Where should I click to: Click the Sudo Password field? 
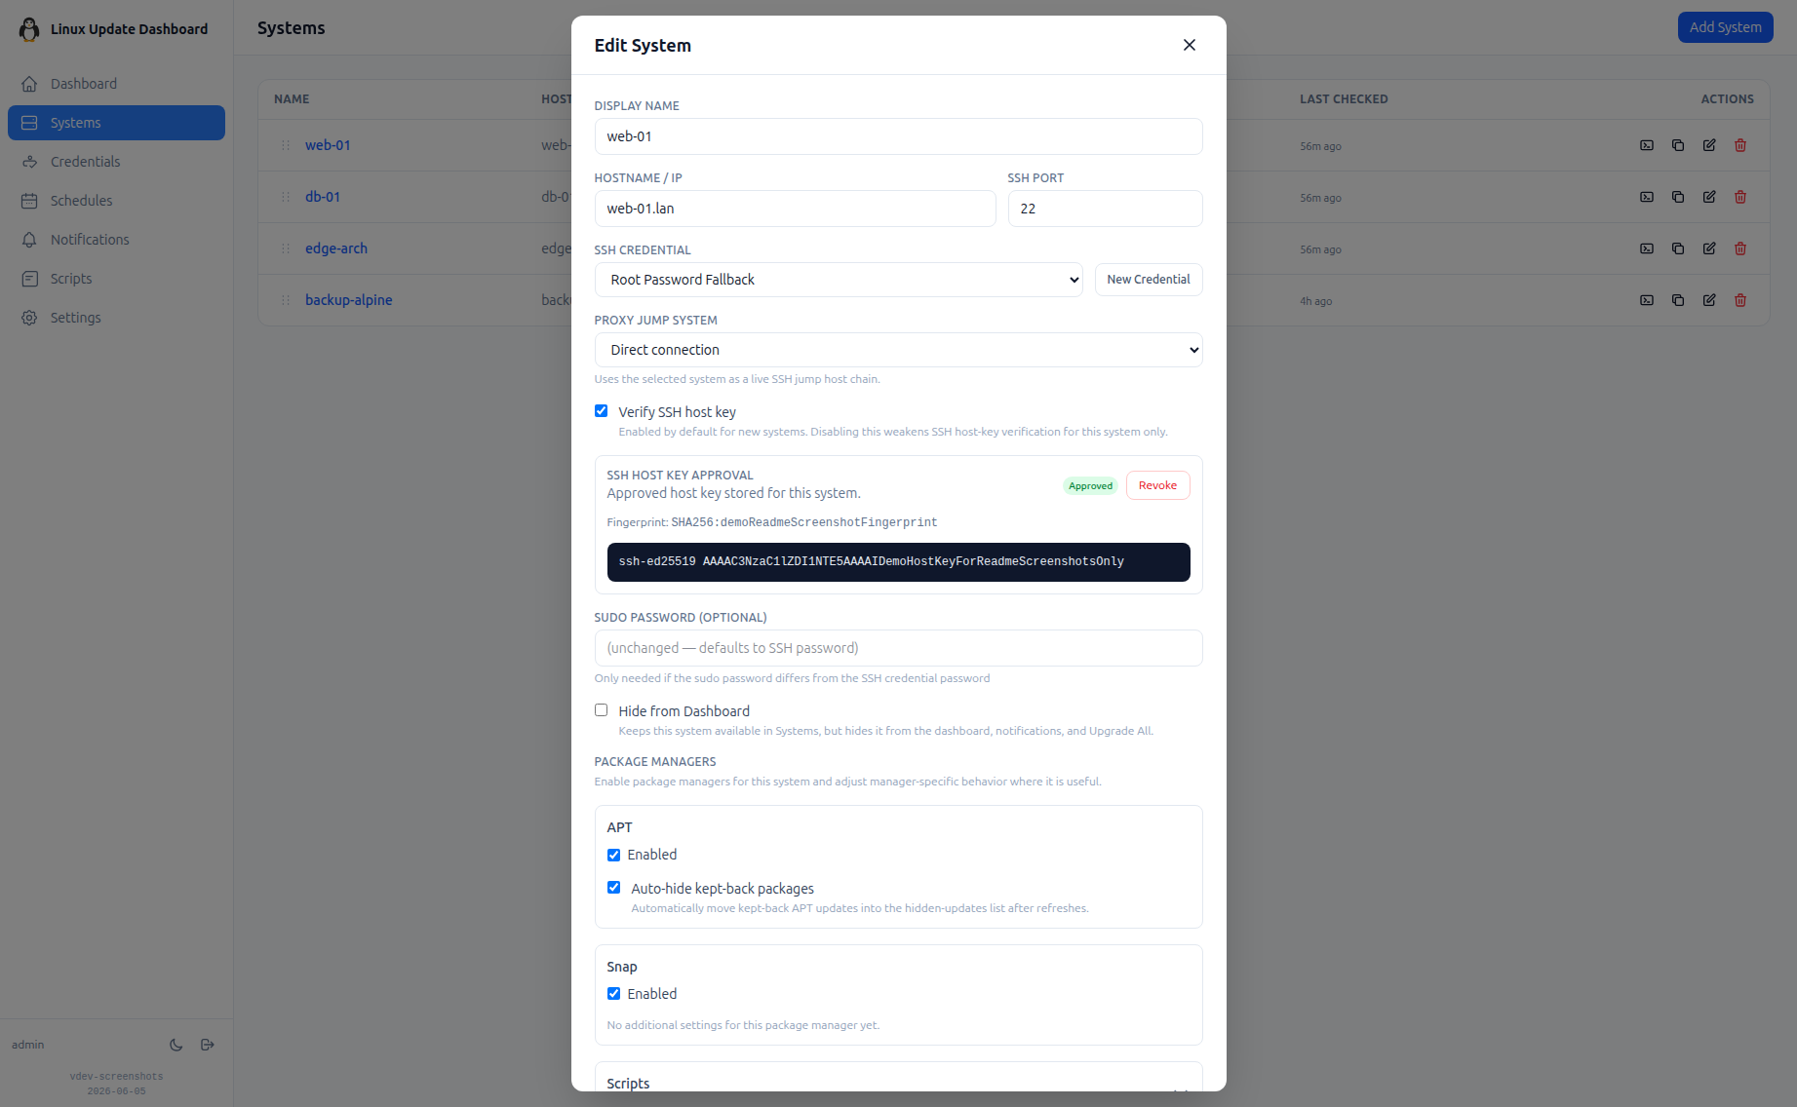(x=899, y=648)
